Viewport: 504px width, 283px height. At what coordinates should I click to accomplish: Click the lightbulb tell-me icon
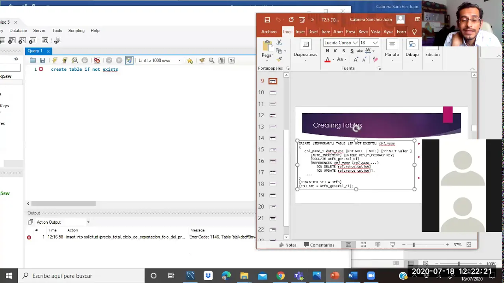point(414,31)
